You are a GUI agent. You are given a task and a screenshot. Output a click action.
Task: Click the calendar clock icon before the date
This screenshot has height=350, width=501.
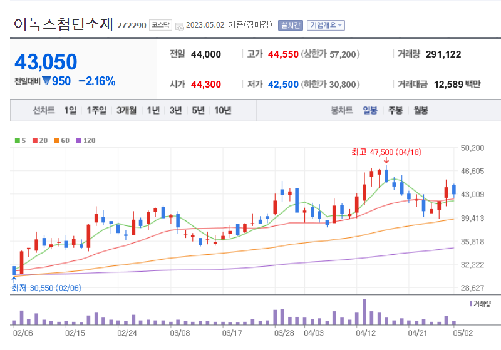[x=180, y=26]
